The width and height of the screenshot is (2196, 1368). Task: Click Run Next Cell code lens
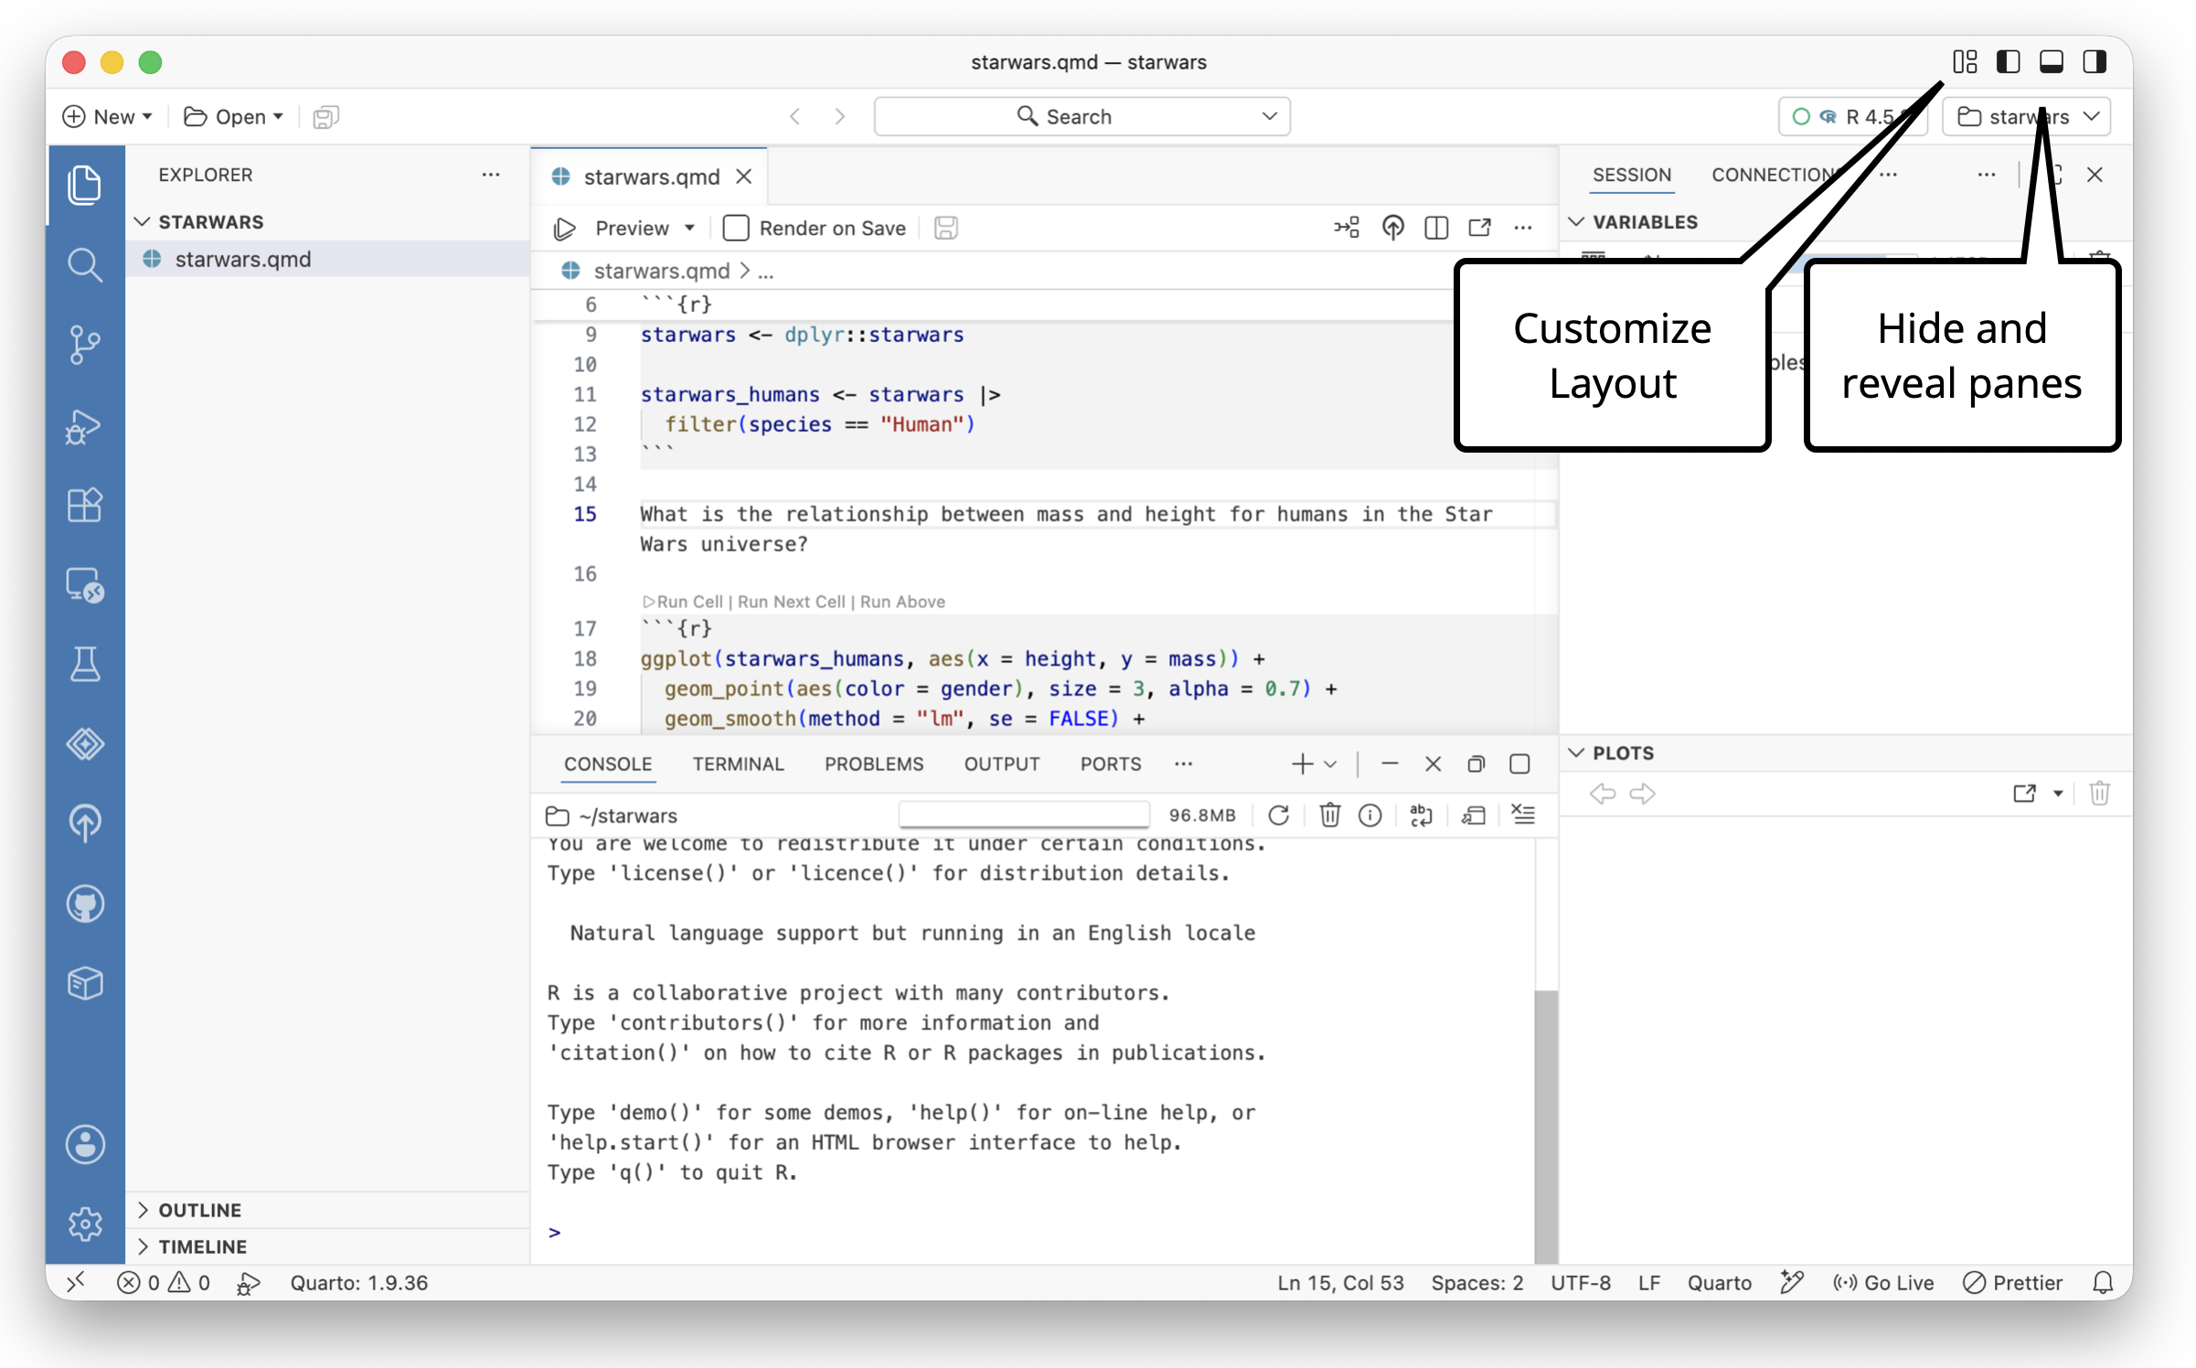[x=792, y=602]
